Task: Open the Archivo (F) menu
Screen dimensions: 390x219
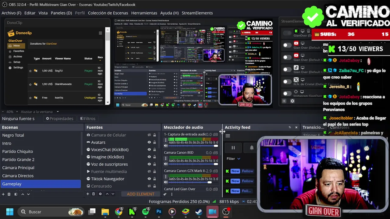Action: click(11, 13)
